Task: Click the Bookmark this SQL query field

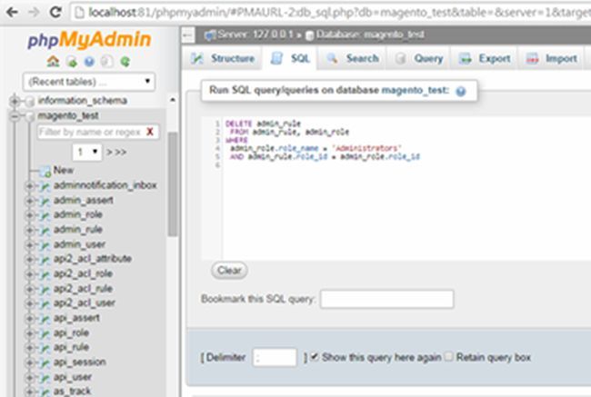Action: (386, 299)
